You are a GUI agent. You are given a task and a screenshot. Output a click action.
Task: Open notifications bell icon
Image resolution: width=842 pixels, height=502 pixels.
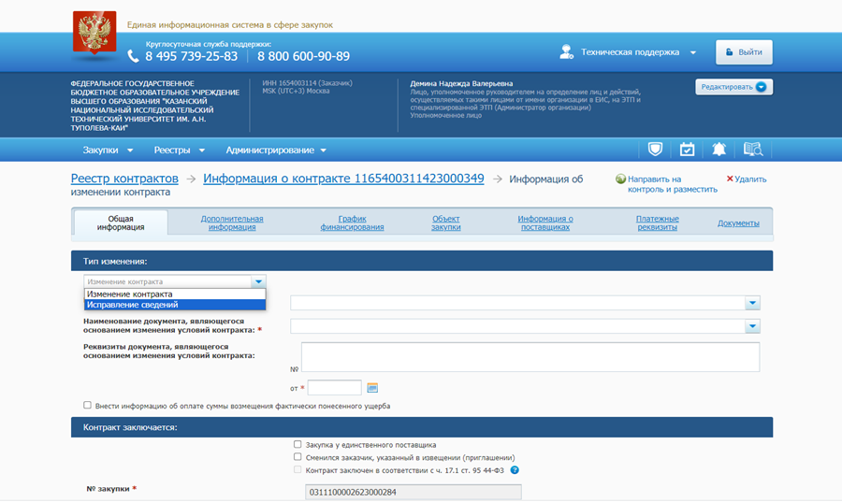(x=719, y=150)
